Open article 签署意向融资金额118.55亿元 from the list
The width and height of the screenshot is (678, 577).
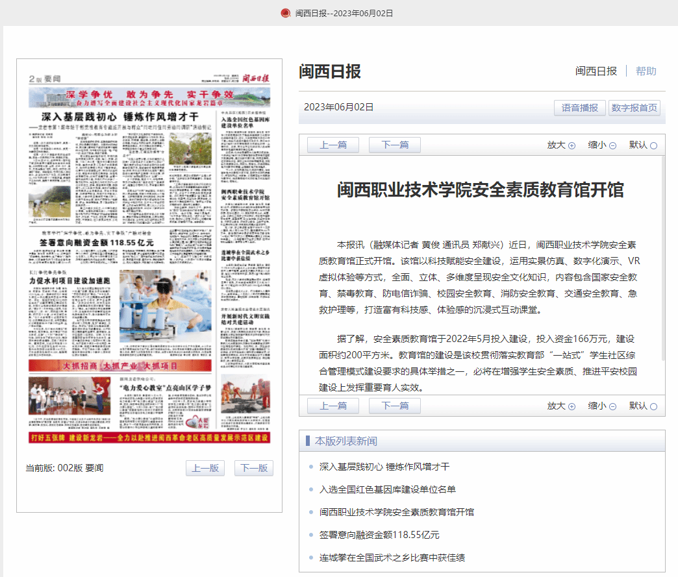[379, 535]
